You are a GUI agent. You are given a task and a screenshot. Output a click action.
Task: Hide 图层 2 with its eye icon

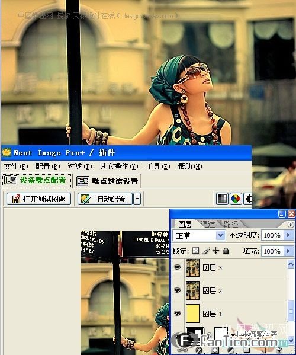pyautogui.click(x=178, y=290)
